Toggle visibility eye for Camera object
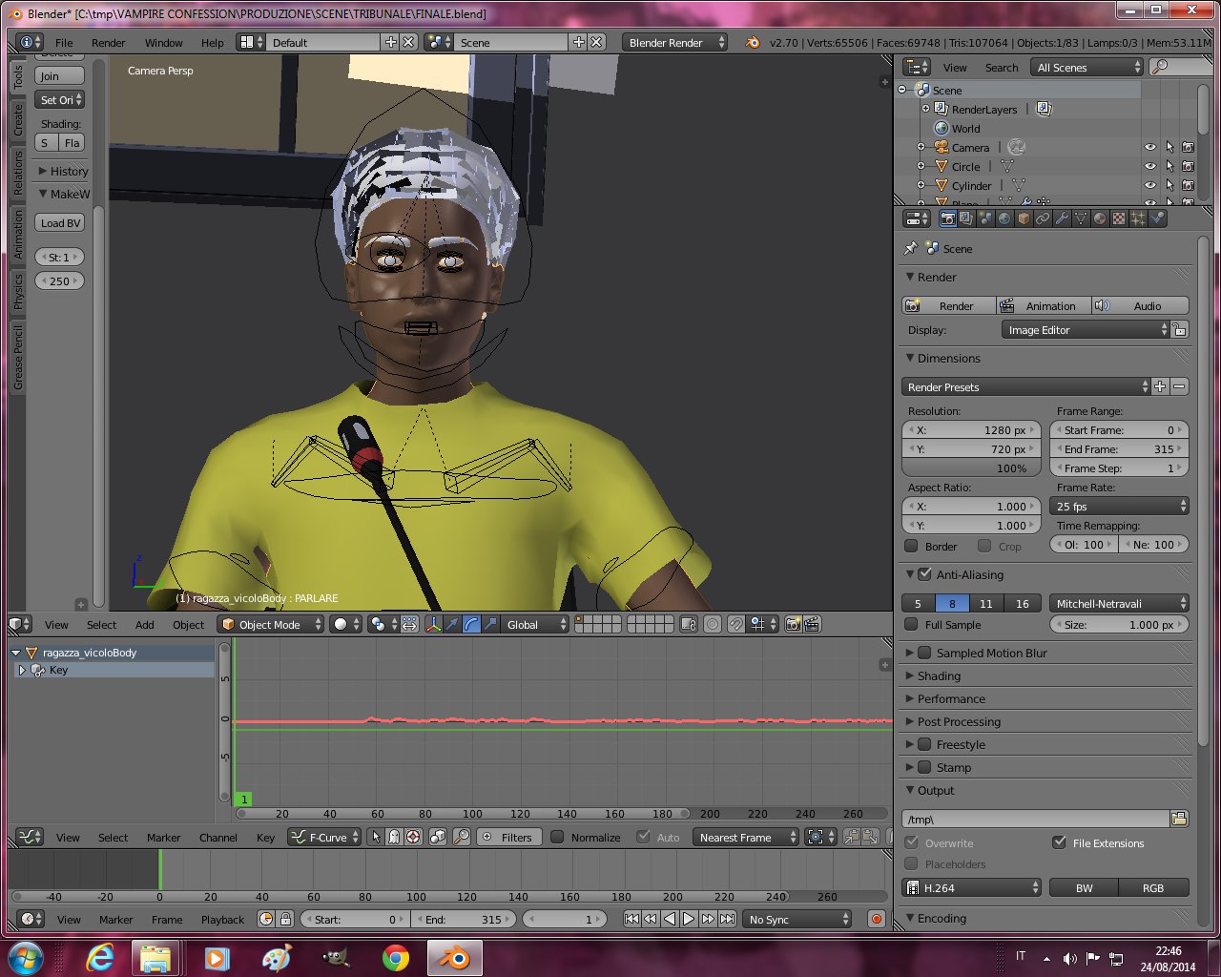1221x977 pixels. (x=1149, y=147)
